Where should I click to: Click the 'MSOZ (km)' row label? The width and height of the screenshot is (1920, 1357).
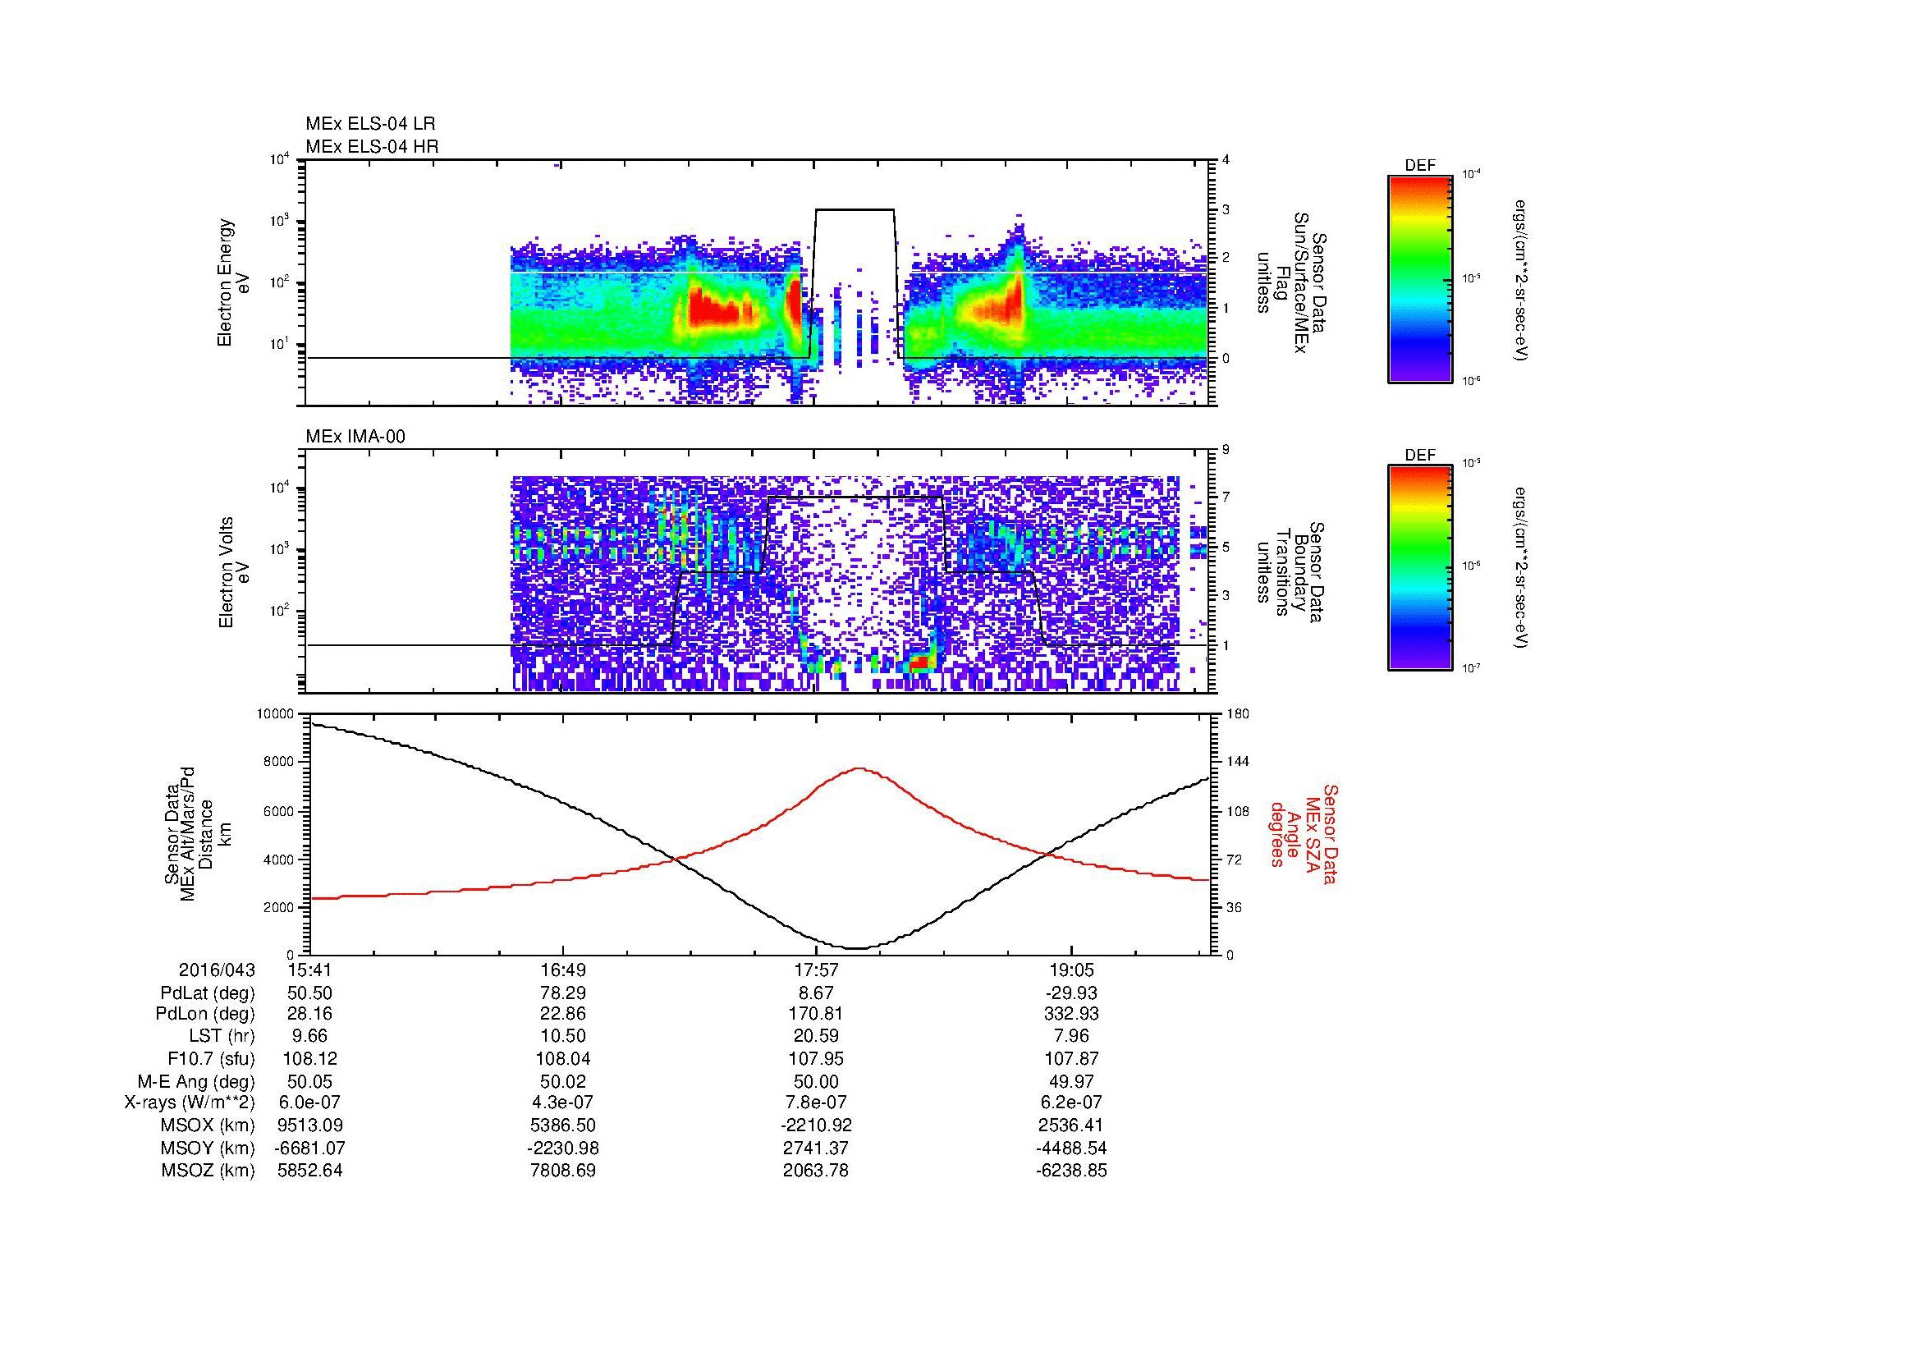208,1171
